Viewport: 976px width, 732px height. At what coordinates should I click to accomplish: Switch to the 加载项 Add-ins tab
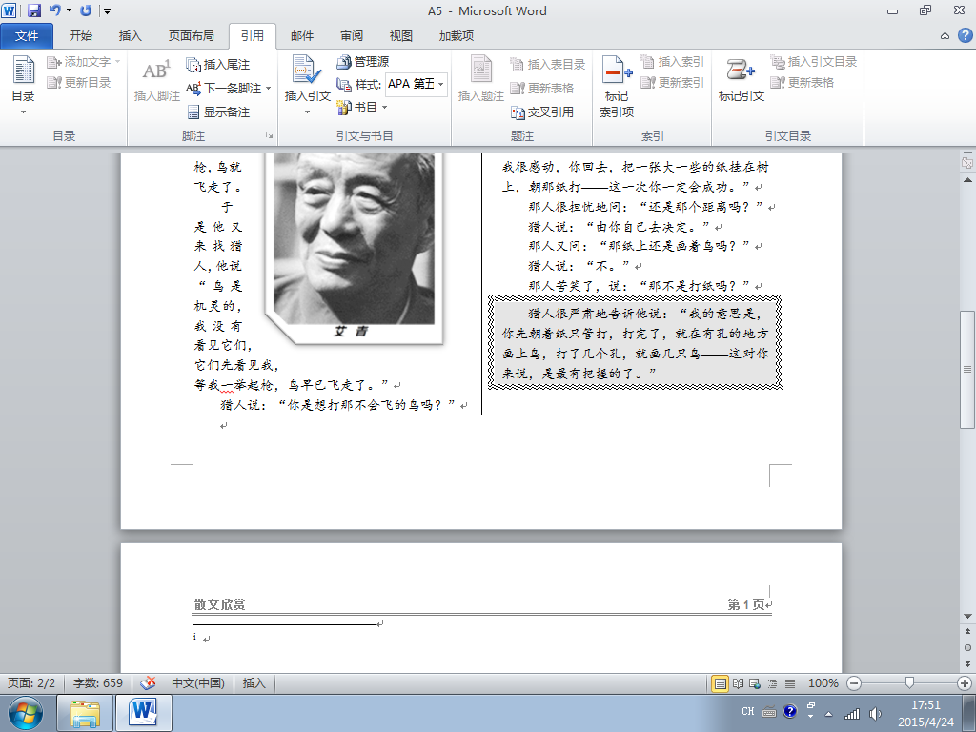click(x=457, y=36)
